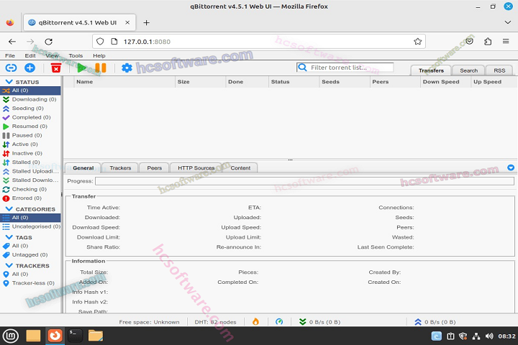Toggle alternative speed limits gauge icon
518x345 pixels.
click(x=279, y=321)
